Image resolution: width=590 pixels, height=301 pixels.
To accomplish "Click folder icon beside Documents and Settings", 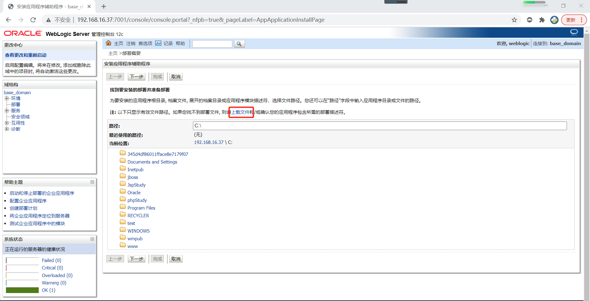I will (123, 160).
